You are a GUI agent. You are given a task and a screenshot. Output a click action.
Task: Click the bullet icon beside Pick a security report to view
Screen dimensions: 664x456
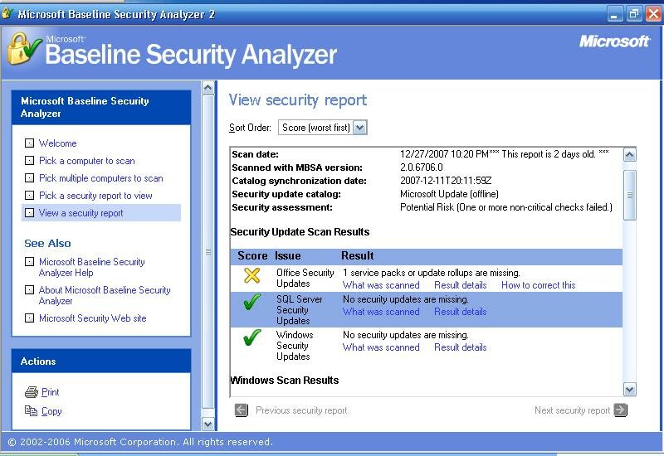29,195
